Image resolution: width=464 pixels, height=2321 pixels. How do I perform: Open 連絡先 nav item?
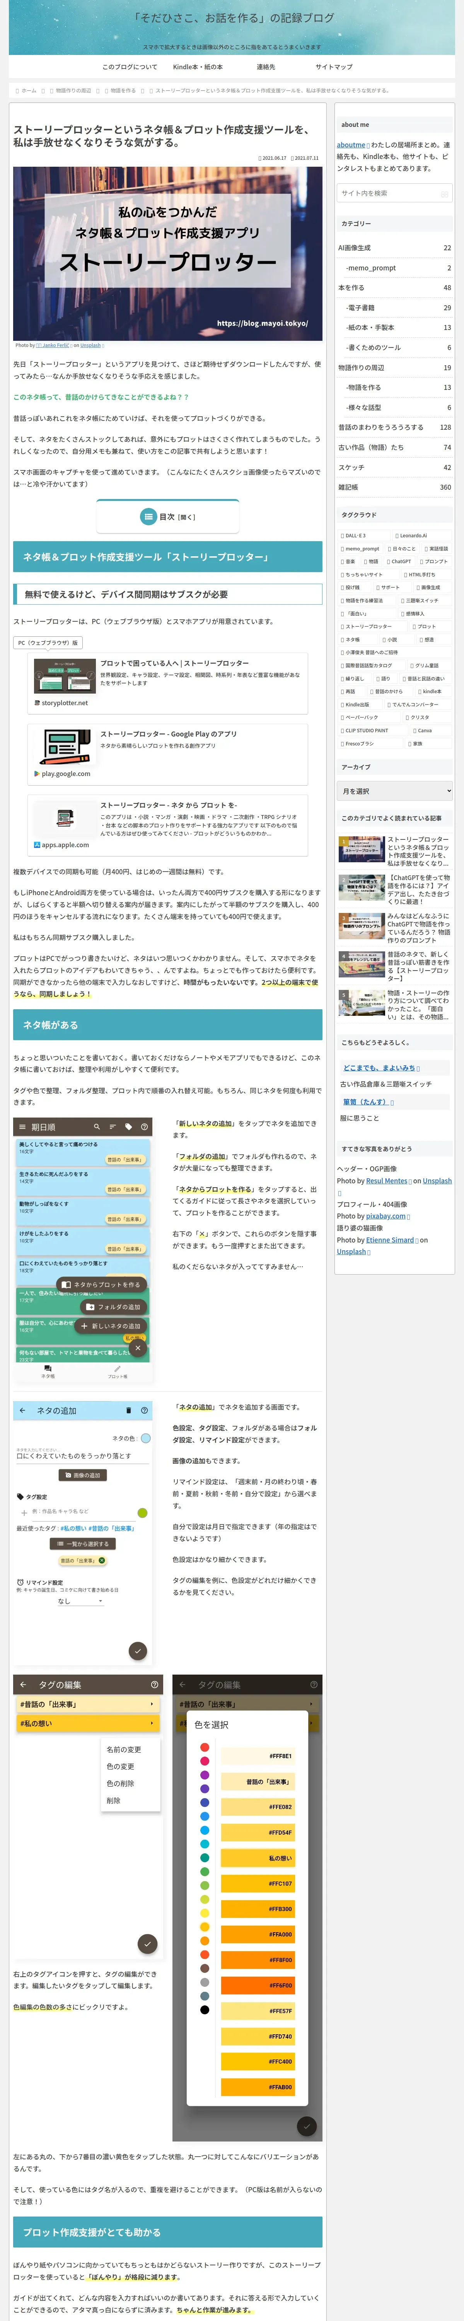(x=266, y=67)
